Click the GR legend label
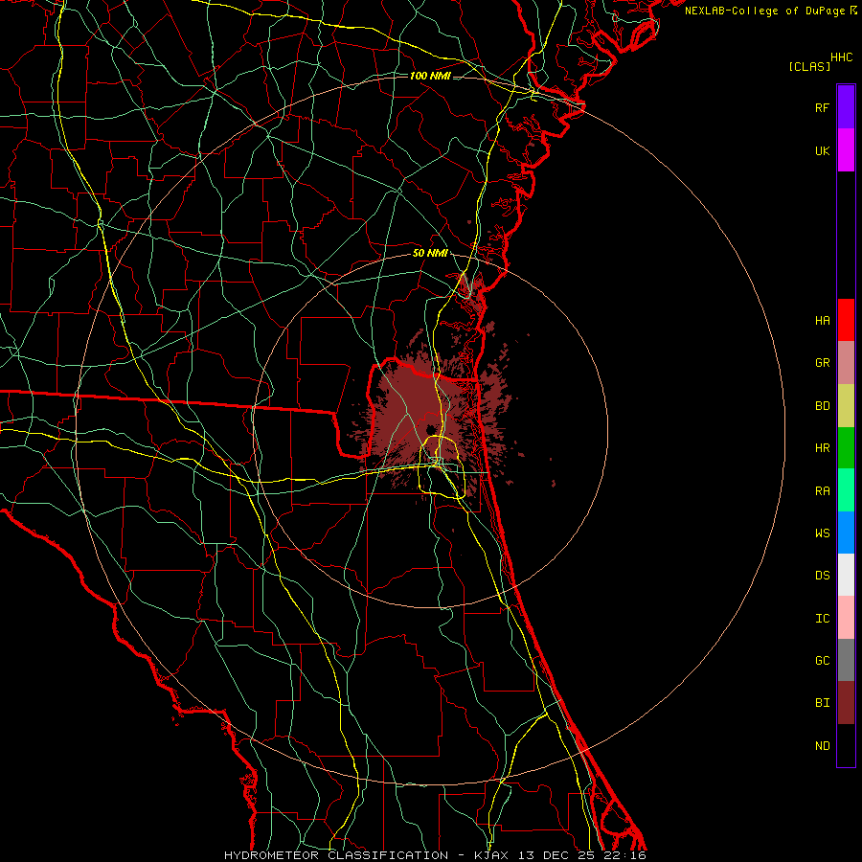This screenshot has width=862, height=862. [x=822, y=363]
